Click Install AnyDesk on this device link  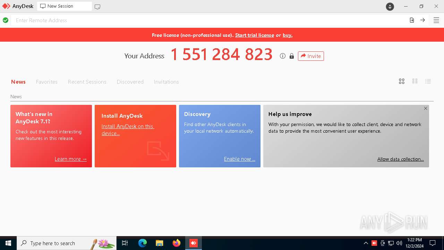[x=128, y=130]
